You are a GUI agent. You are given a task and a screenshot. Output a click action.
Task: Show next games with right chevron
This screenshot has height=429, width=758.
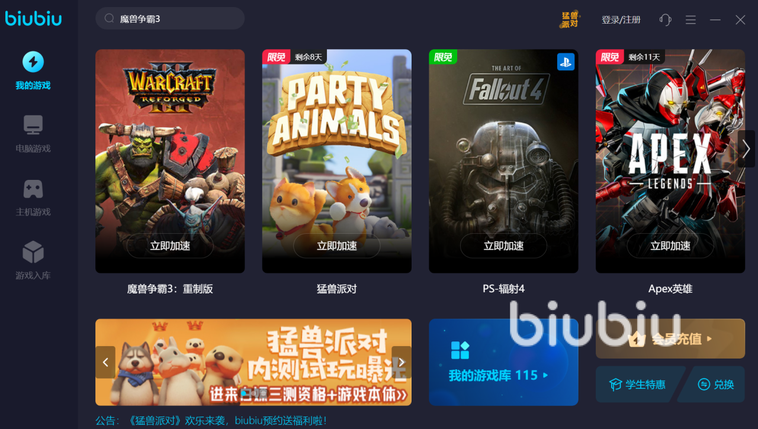pos(746,149)
